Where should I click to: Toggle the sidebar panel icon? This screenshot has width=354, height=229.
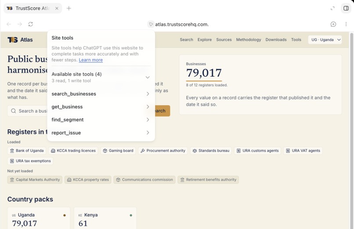[x=346, y=8]
